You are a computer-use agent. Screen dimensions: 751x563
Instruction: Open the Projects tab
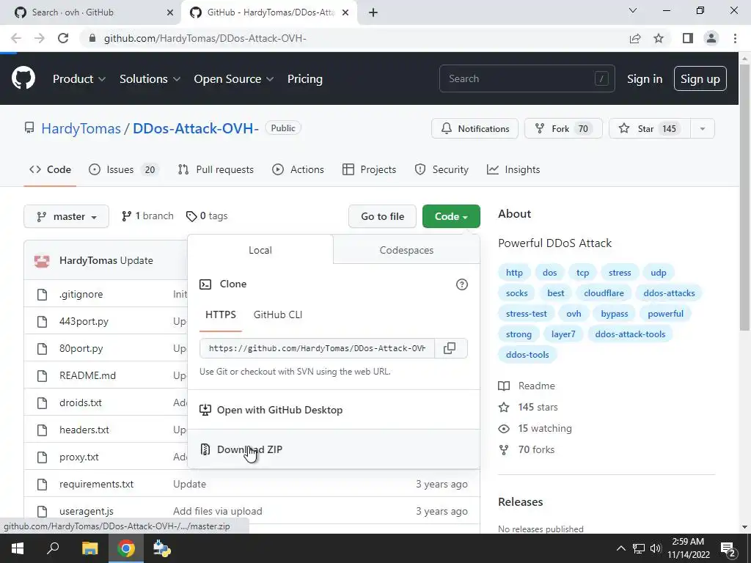370,169
